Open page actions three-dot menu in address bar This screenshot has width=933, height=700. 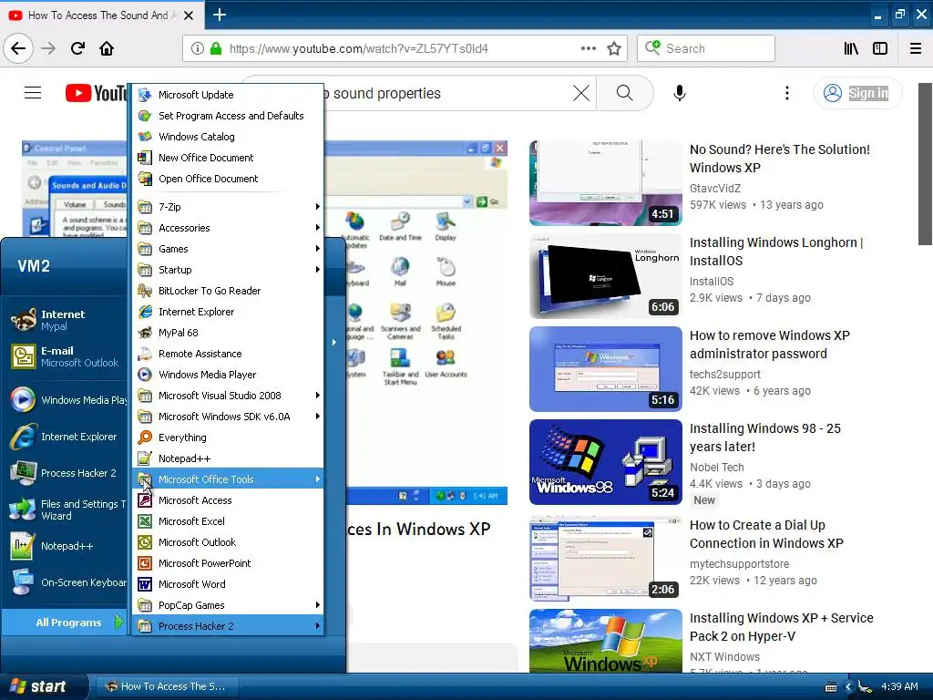(588, 48)
